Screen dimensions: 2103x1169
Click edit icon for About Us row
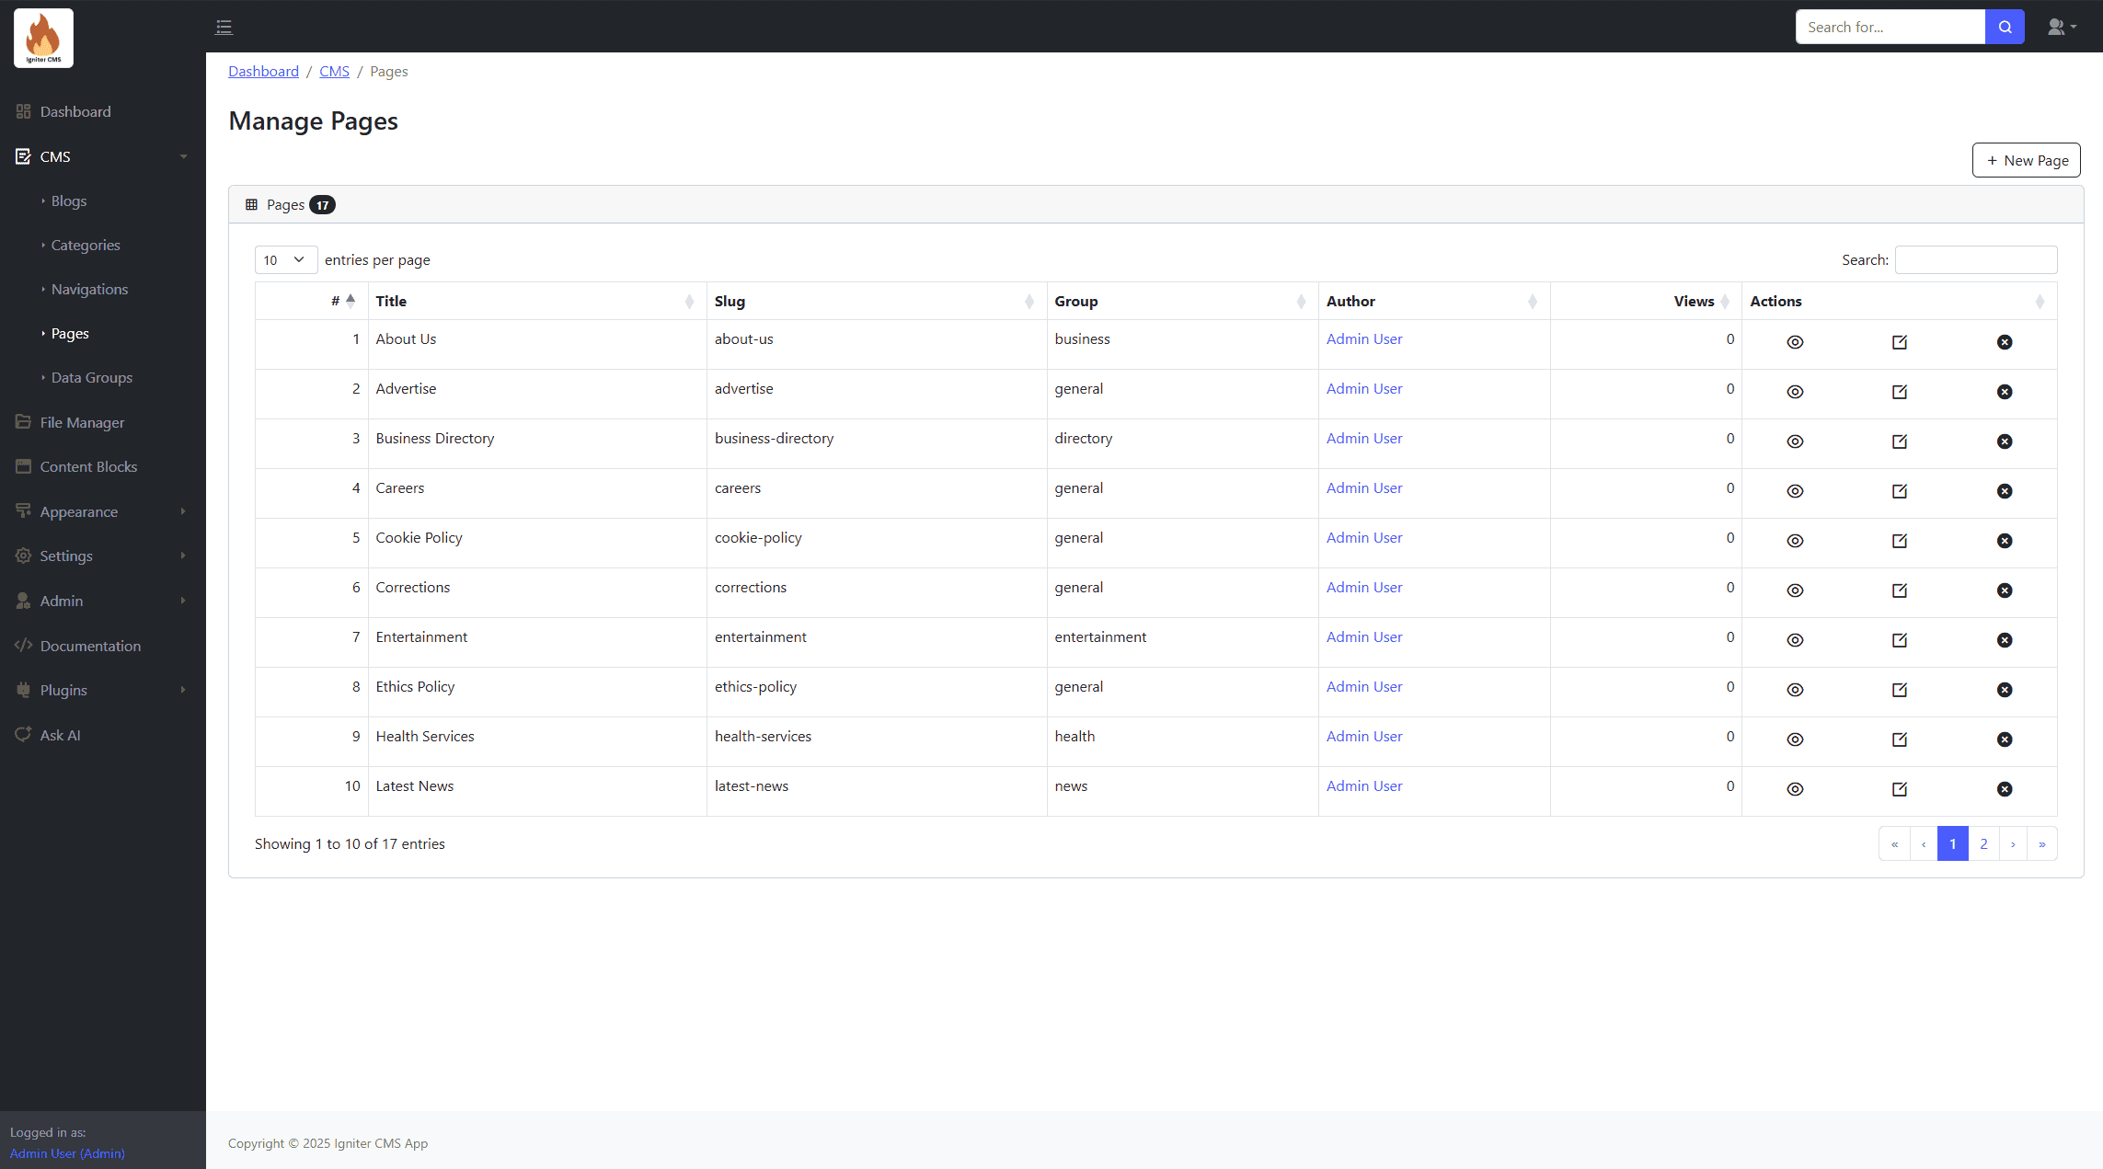(x=1900, y=342)
